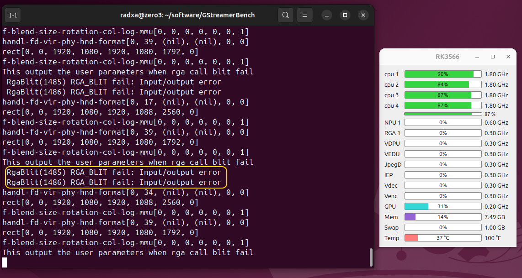This screenshot has height=278, width=522.
Task: Click the RK3566 window title
Action: pyautogui.click(x=447, y=57)
